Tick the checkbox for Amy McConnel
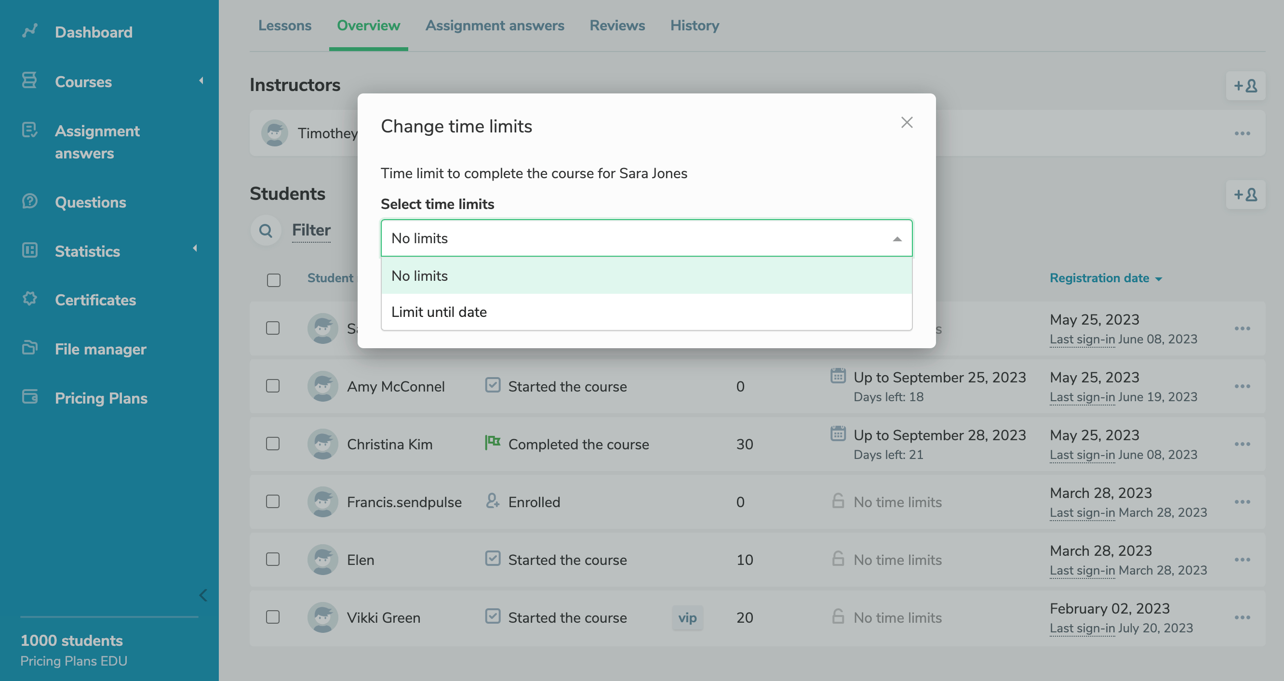Viewport: 1284px width, 681px height. [273, 386]
